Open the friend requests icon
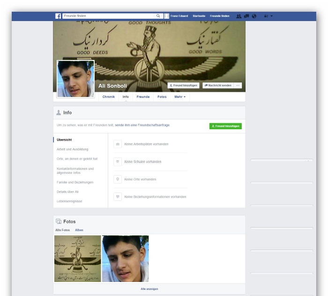The image size is (328, 296). pyautogui.click(x=239, y=16)
